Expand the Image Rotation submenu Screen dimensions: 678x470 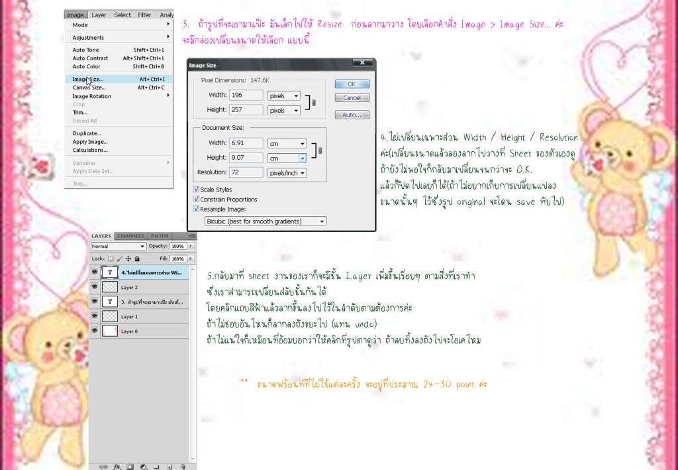pyautogui.click(x=119, y=96)
